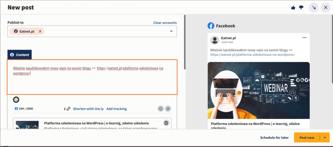
Task: Click the @ mention icon
Action: [168, 109]
